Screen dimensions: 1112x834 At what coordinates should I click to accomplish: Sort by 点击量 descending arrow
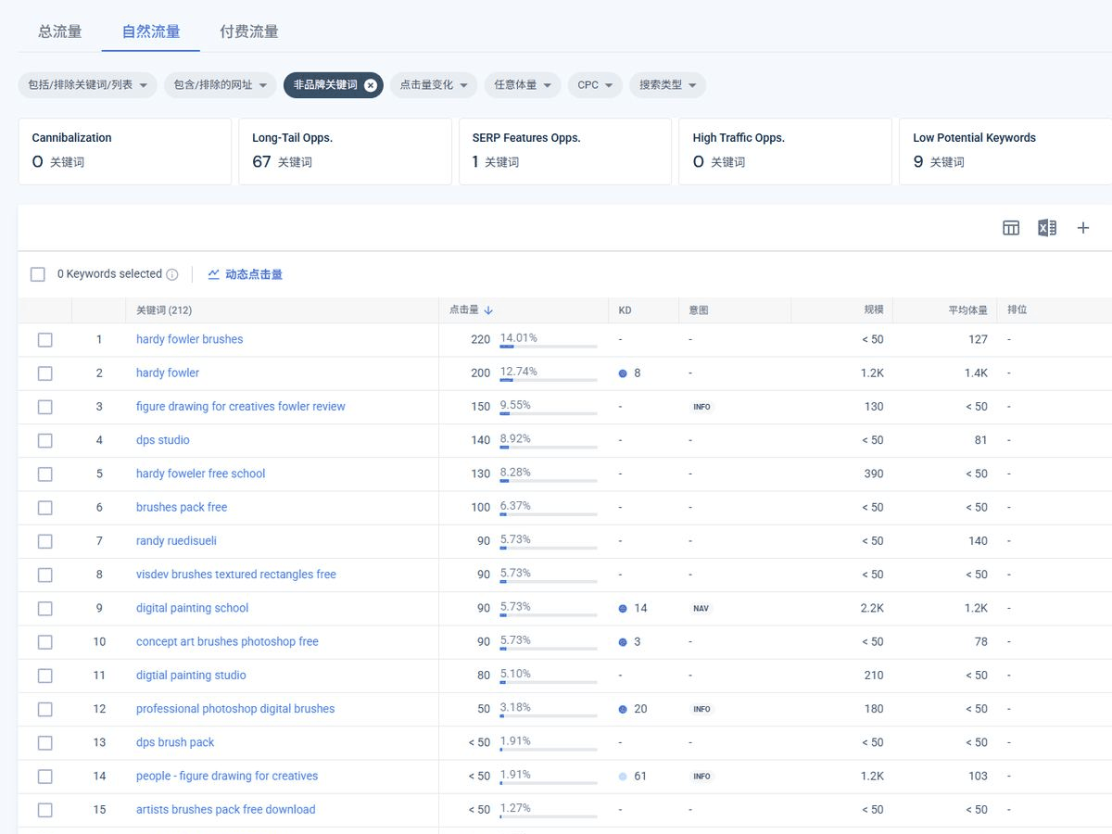488,310
